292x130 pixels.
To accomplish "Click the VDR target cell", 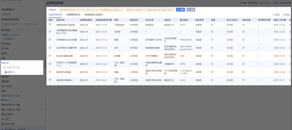I will (182, 56).
